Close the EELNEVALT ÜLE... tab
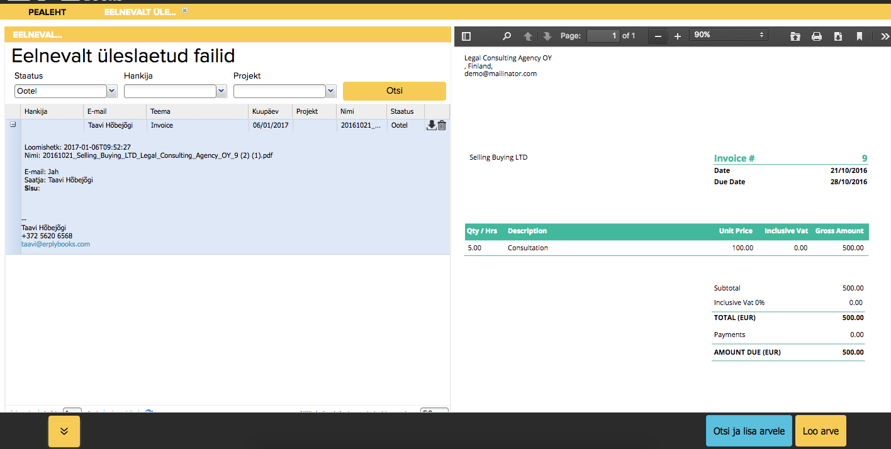The height and width of the screenshot is (449, 891). point(184,11)
